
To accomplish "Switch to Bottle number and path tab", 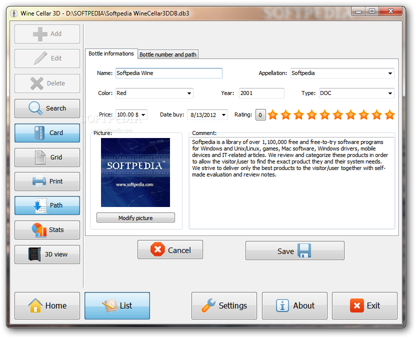I will 168,54.
